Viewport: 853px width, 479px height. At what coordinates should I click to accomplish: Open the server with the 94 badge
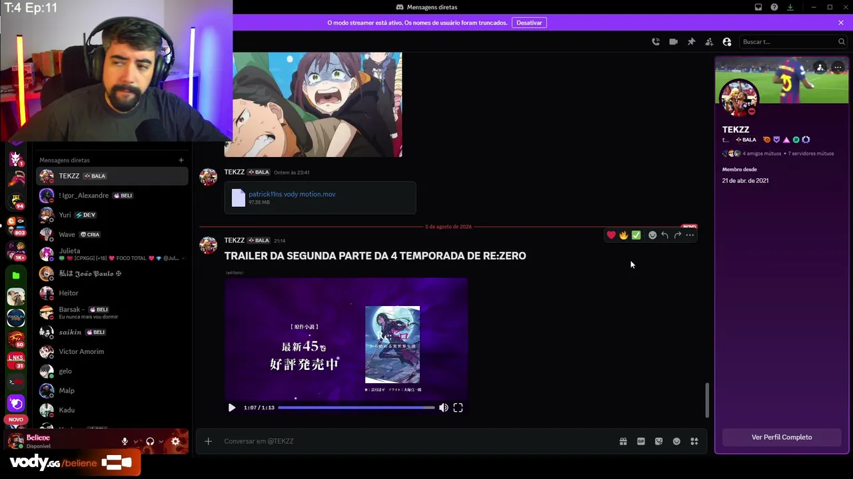point(16,201)
